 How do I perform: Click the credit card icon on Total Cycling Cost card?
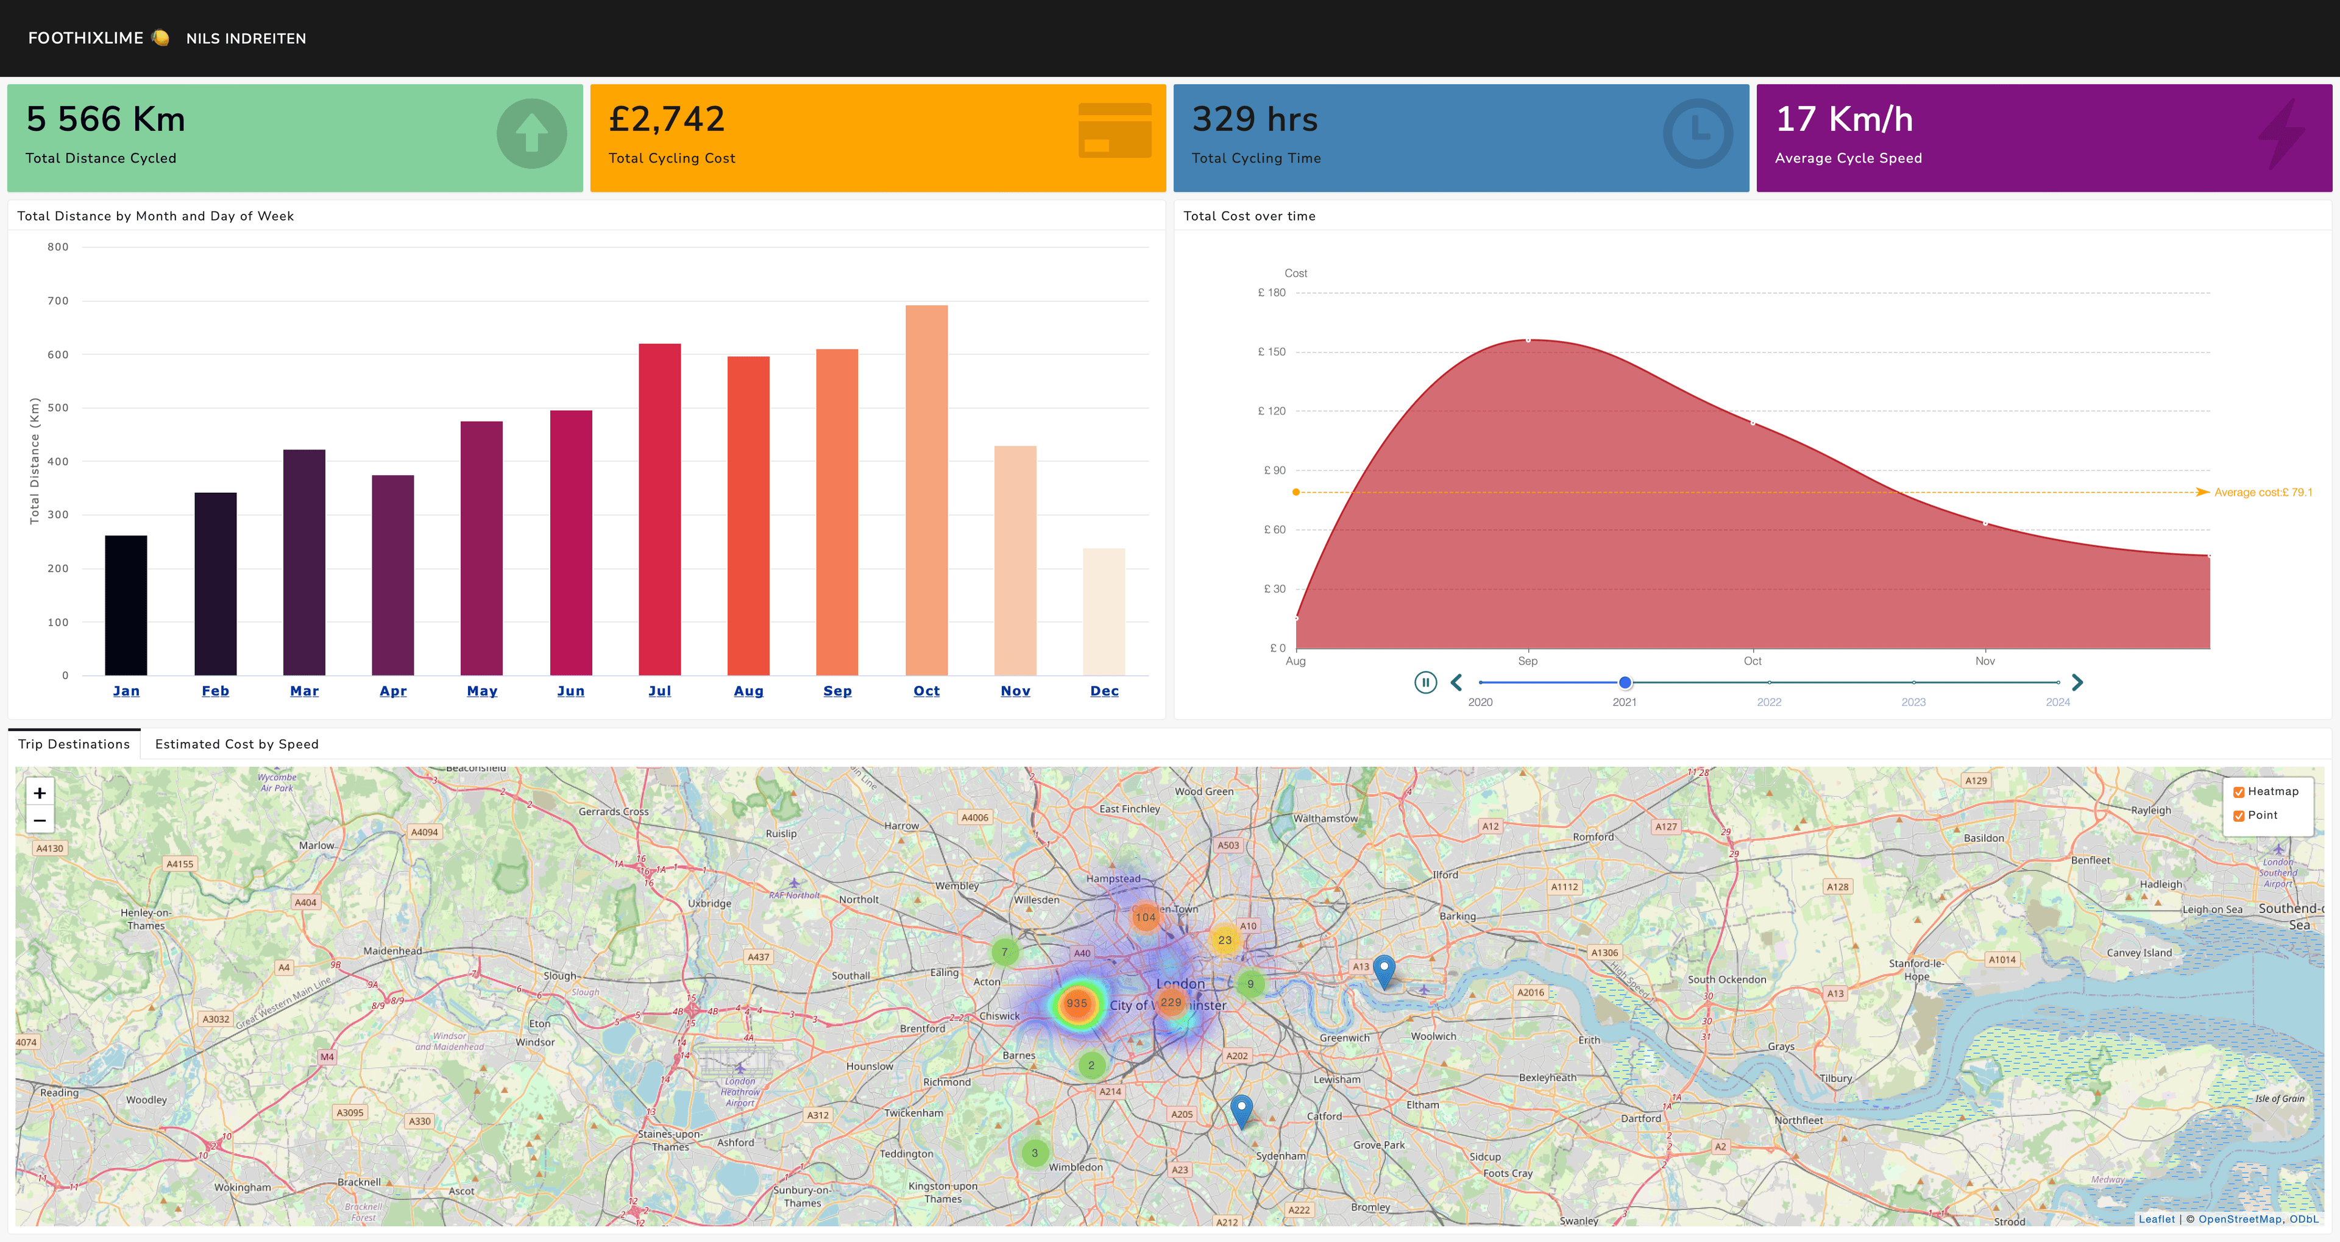(x=1115, y=133)
